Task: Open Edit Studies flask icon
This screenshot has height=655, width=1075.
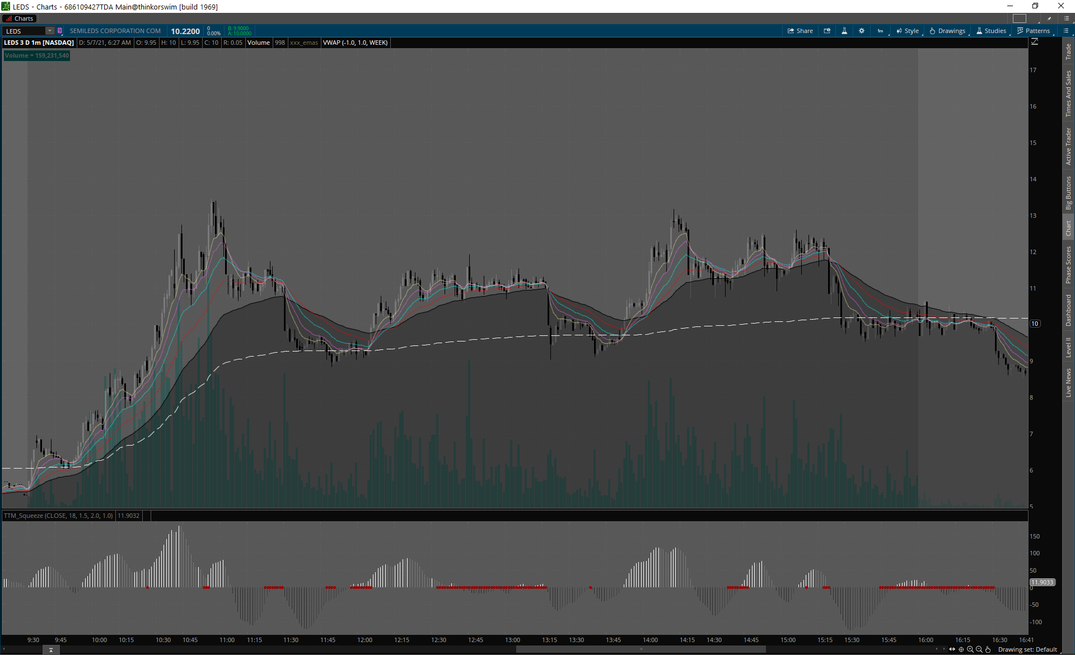Action: coord(844,31)
